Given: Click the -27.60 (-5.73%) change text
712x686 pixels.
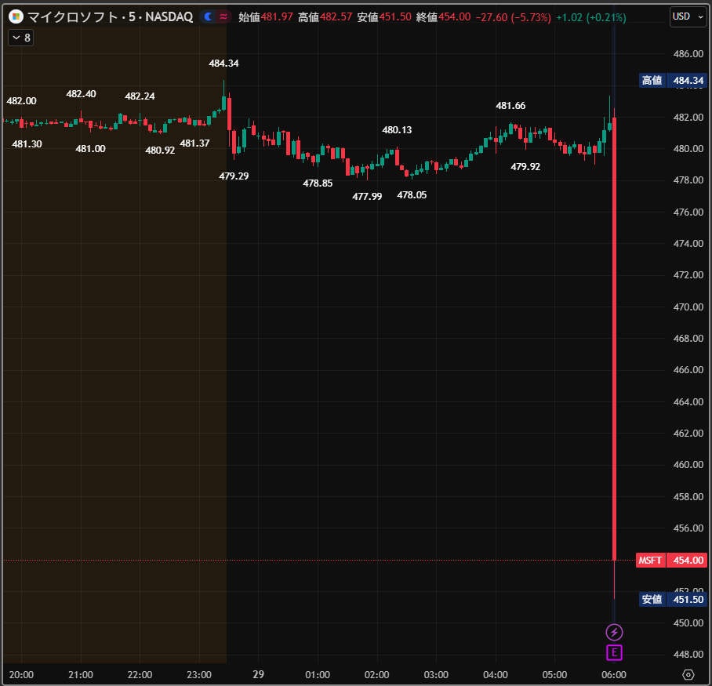Looking at the screenshot, I should tap(513, 17).
